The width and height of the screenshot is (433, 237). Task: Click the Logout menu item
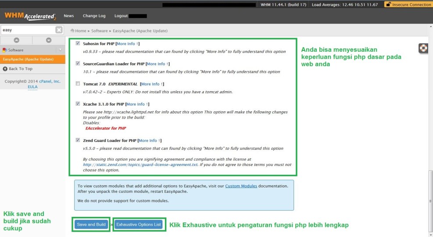(x=121, y=16)
